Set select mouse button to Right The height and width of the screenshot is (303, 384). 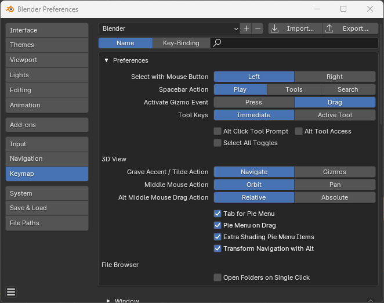(x=335, y=77)
